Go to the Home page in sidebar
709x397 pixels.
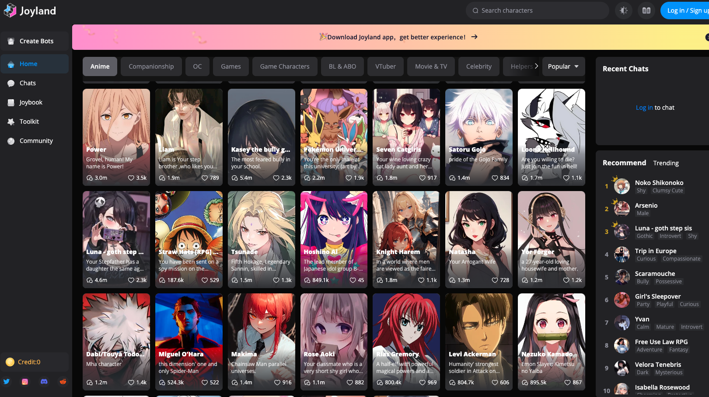tap(35, 64)
